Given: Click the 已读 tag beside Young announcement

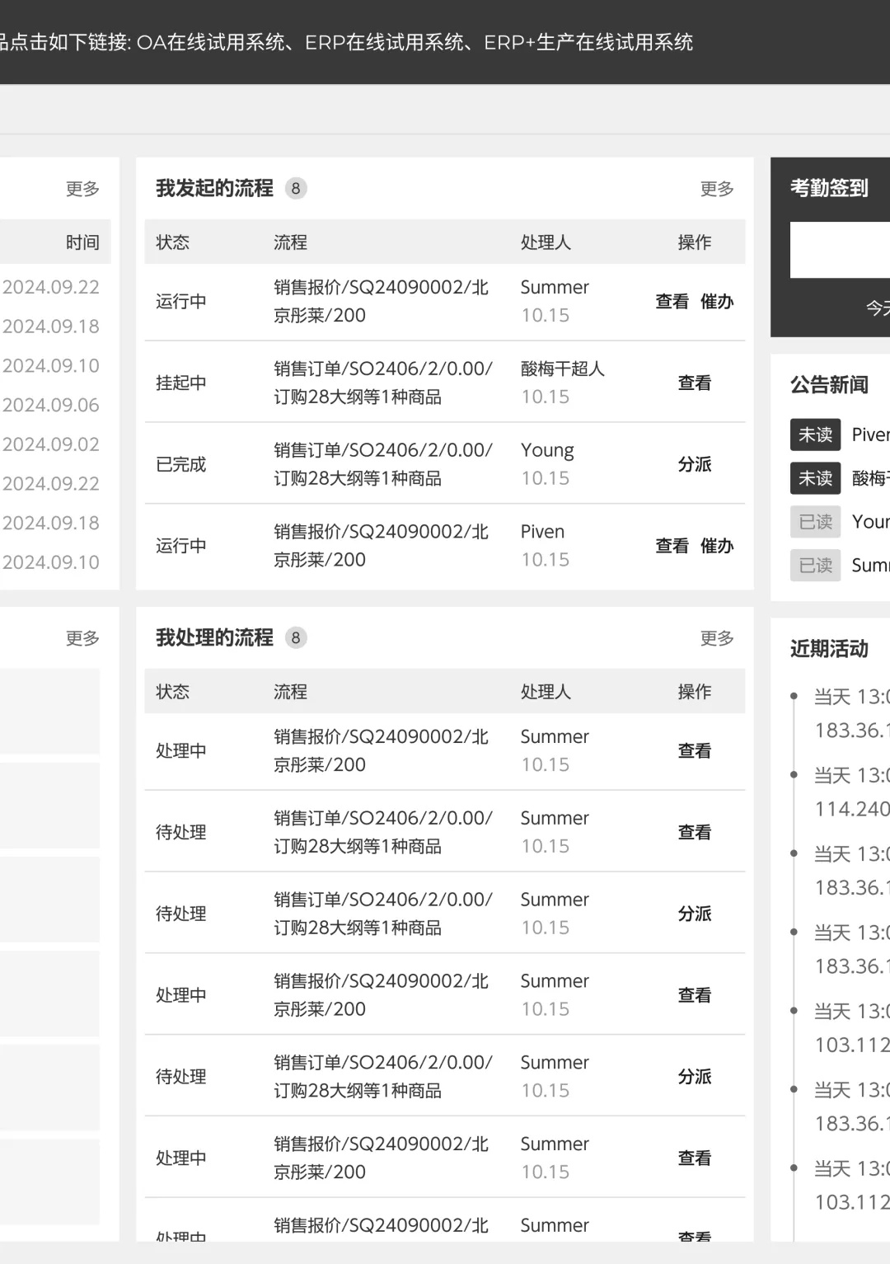Looking at the screenshot, I should pyautogui.click(x=816, y=522).
